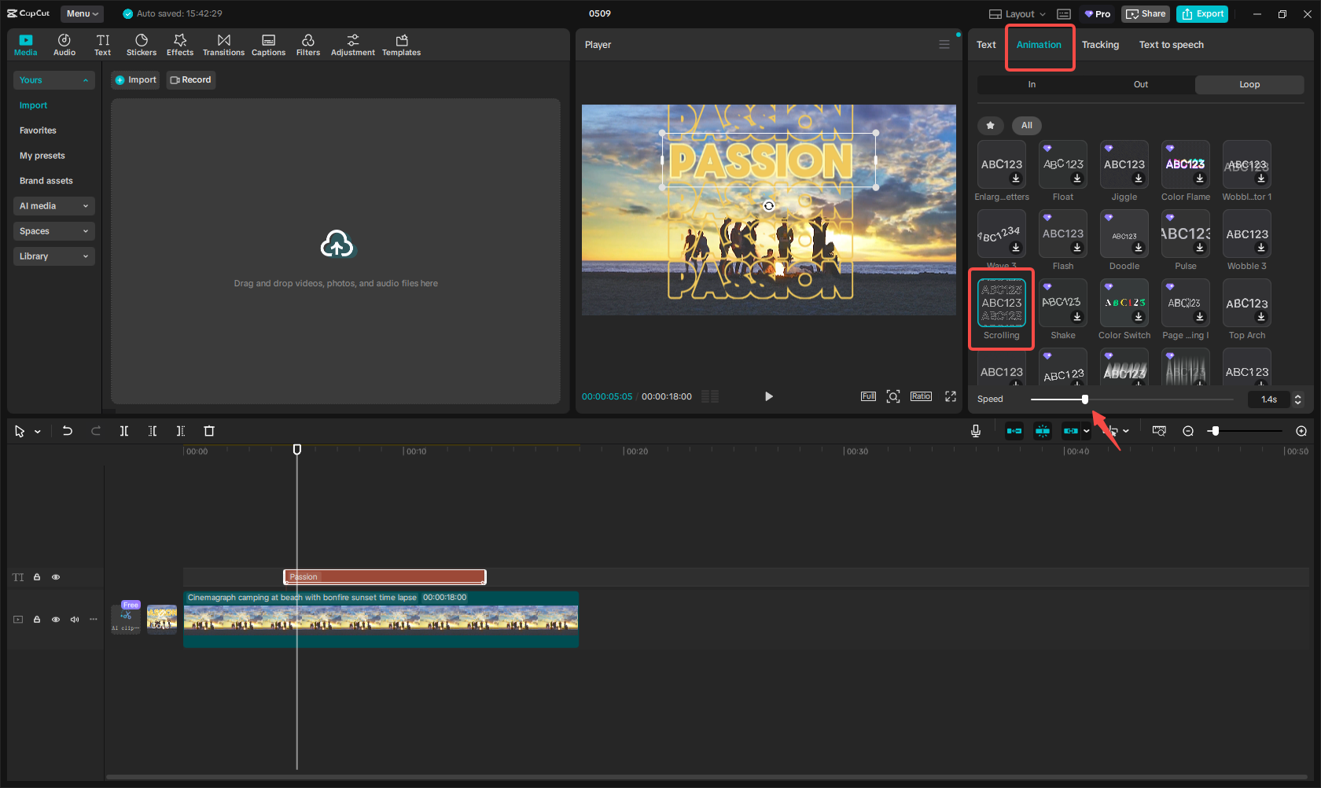Toggle clip linkage button
Image resolution: width=1321 pixels, height=788 pixels.
(x=1070, y=431)
